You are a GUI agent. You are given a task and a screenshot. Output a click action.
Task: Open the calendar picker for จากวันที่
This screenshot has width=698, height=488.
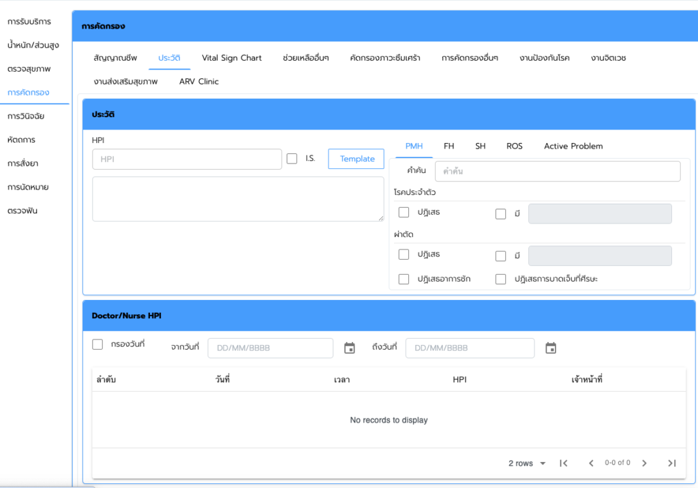[x=350, y=348]
